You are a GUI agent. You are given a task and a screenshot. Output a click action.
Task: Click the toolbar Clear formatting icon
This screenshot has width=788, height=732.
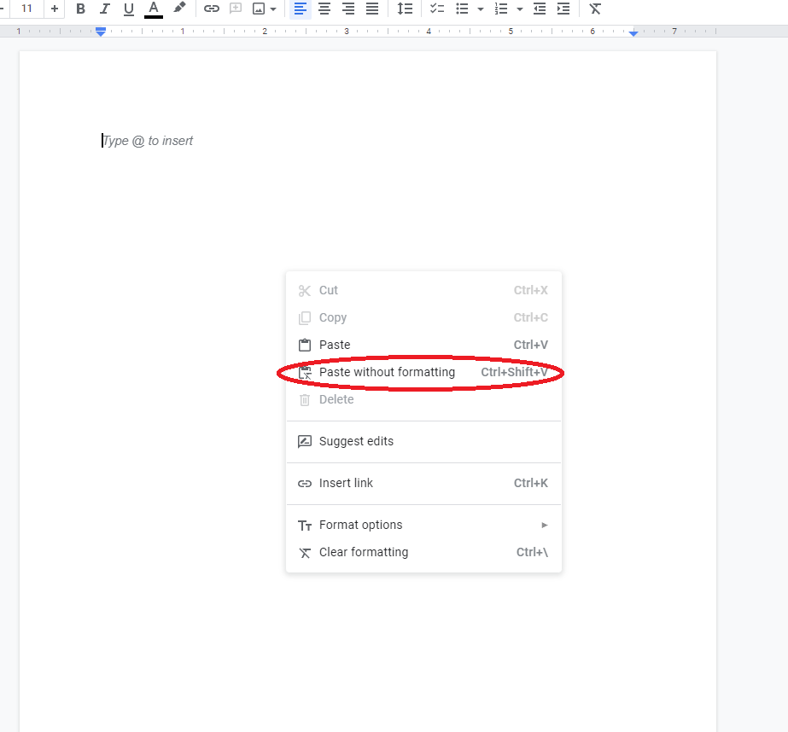pos(595,9)
